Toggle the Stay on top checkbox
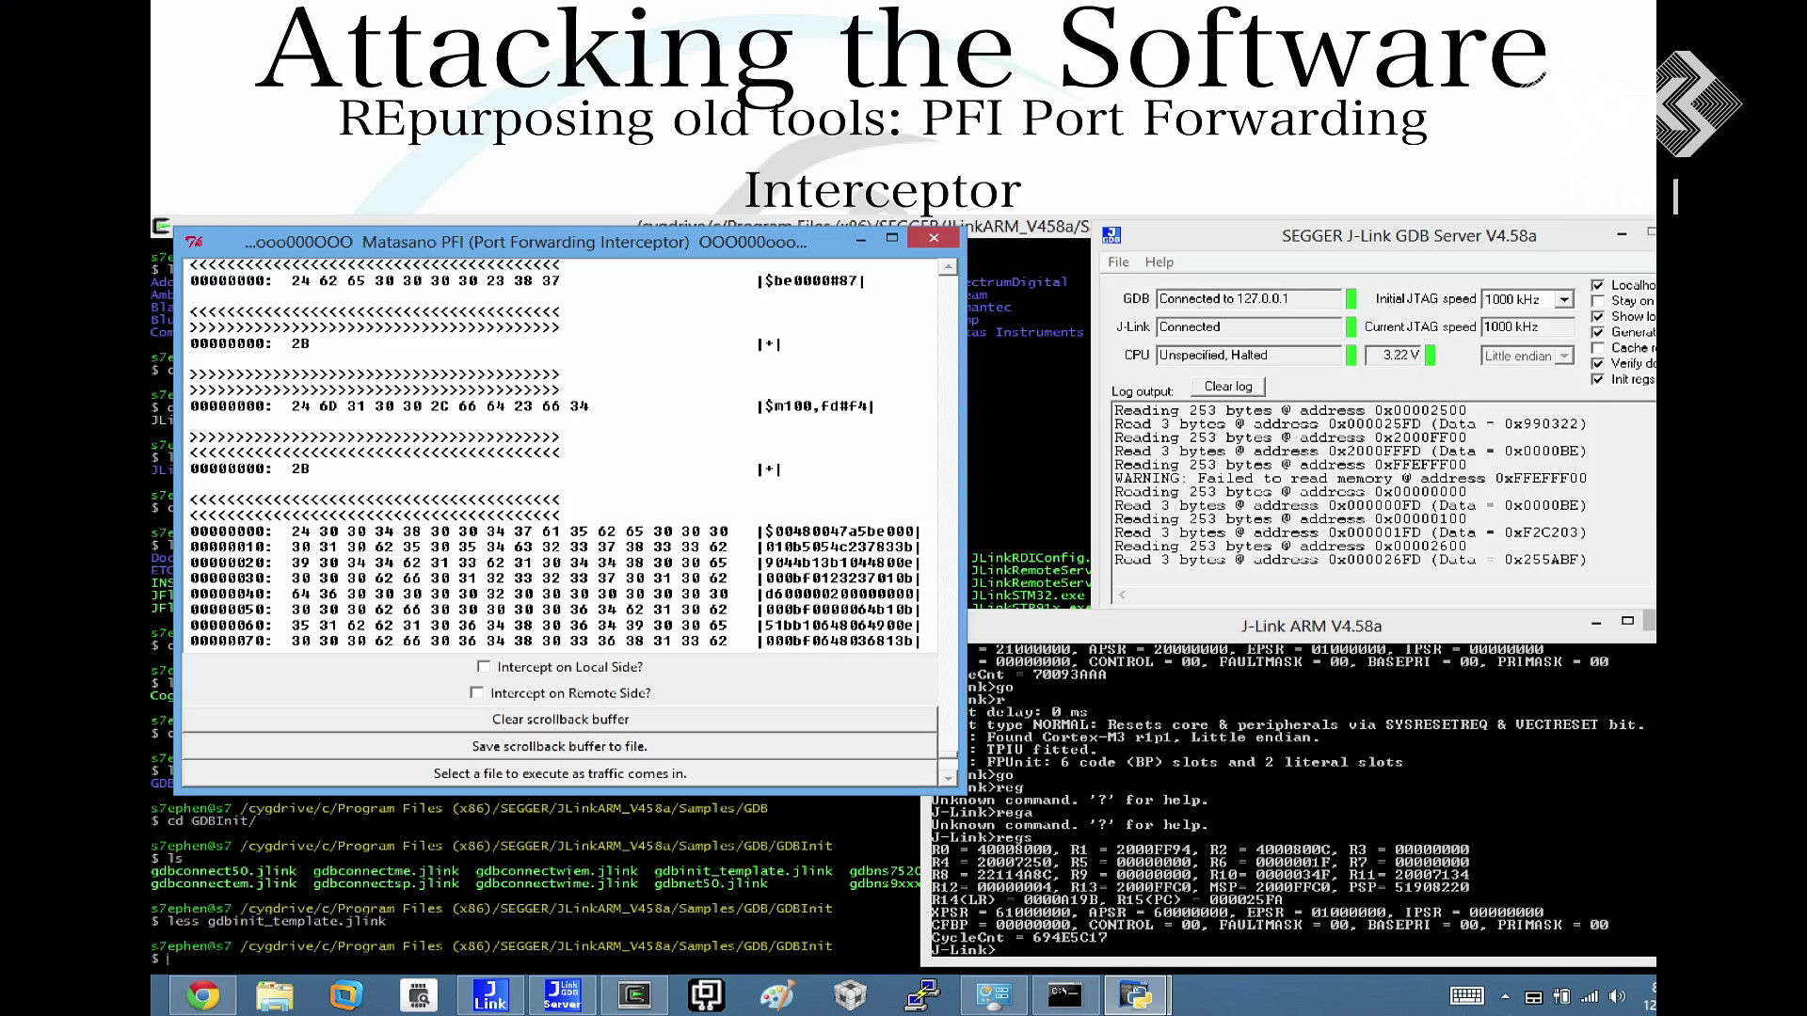 [x=1597, y=301]
